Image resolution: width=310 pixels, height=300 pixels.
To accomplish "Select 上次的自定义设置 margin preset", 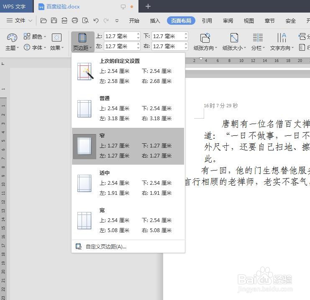I will (128, 72).
